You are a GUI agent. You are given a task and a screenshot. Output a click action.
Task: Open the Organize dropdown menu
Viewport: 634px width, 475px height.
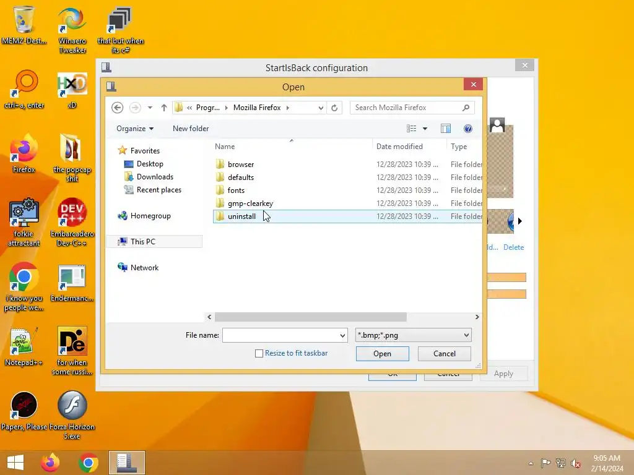(135, 129)
